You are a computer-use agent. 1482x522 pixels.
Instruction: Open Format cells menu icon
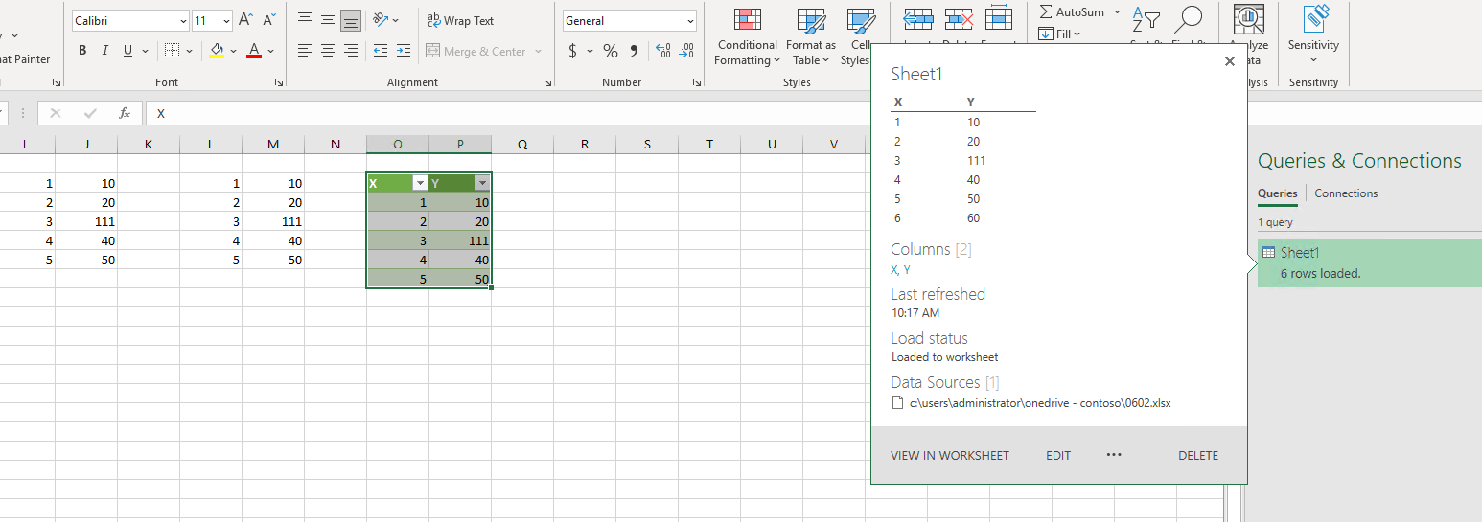(x=999, y=20)
